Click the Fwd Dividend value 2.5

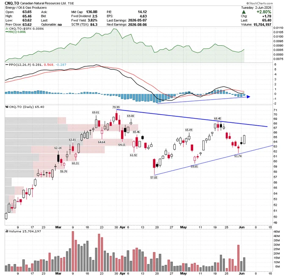point(95,16)
